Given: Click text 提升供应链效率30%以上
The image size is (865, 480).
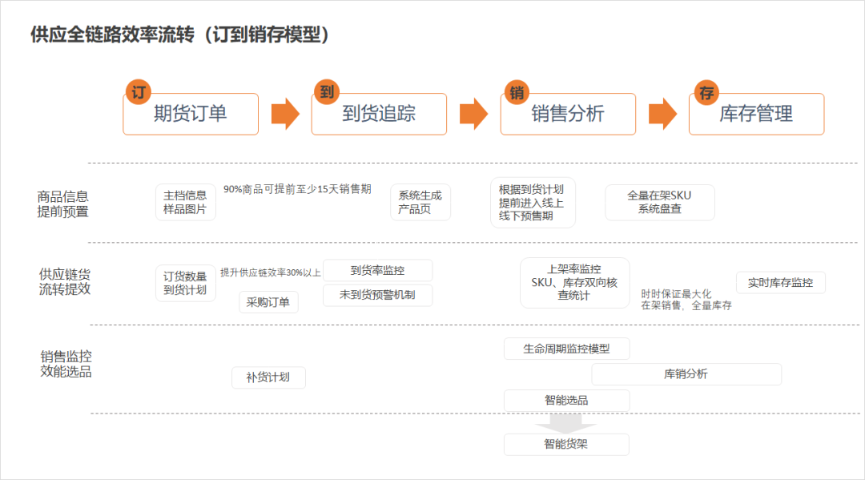Looking at the screenshot, I should [271, 272].
